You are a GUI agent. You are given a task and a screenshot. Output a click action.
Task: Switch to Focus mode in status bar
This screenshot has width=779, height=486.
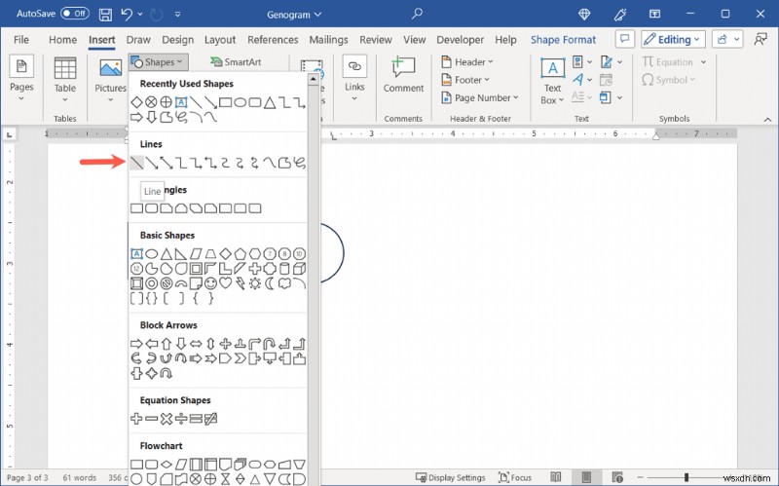click(515, 477)
